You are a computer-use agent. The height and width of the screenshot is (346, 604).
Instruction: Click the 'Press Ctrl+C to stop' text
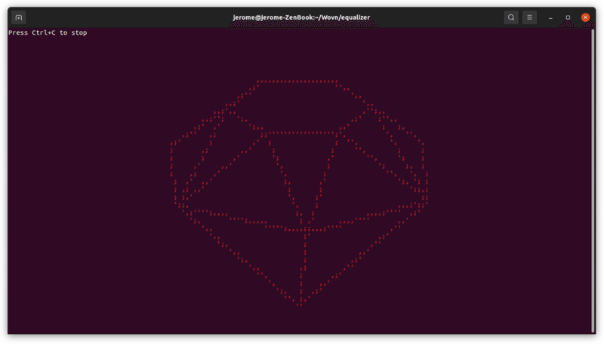tap(48, 32)
